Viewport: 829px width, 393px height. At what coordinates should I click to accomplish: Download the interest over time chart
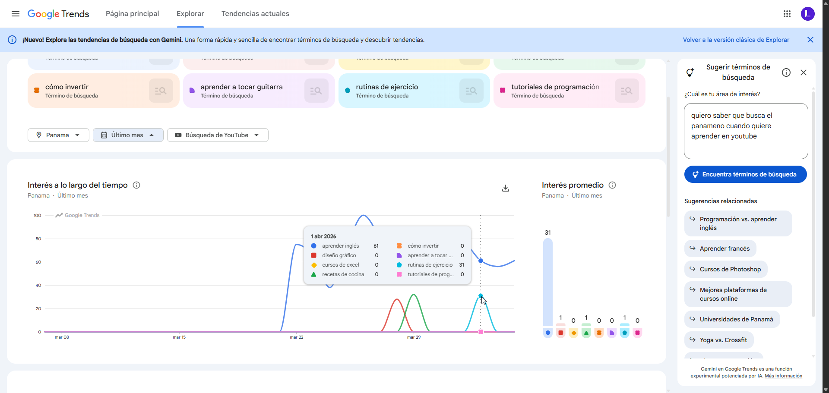click(x=506, y=188)
